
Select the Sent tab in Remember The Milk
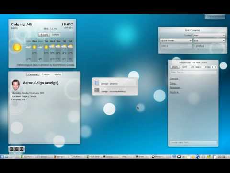tap(184, 67)
